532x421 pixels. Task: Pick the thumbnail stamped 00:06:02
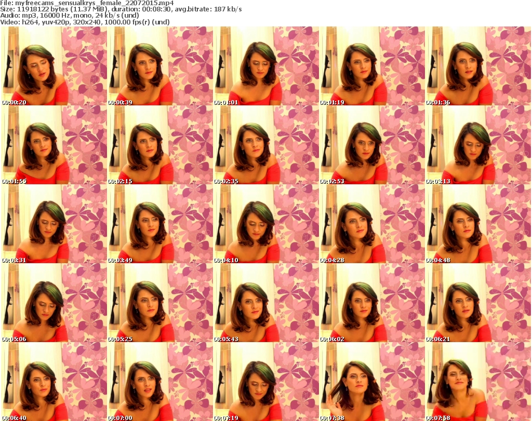pos(372,303)
